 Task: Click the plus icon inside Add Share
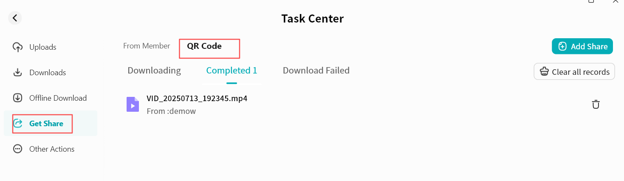562,46
